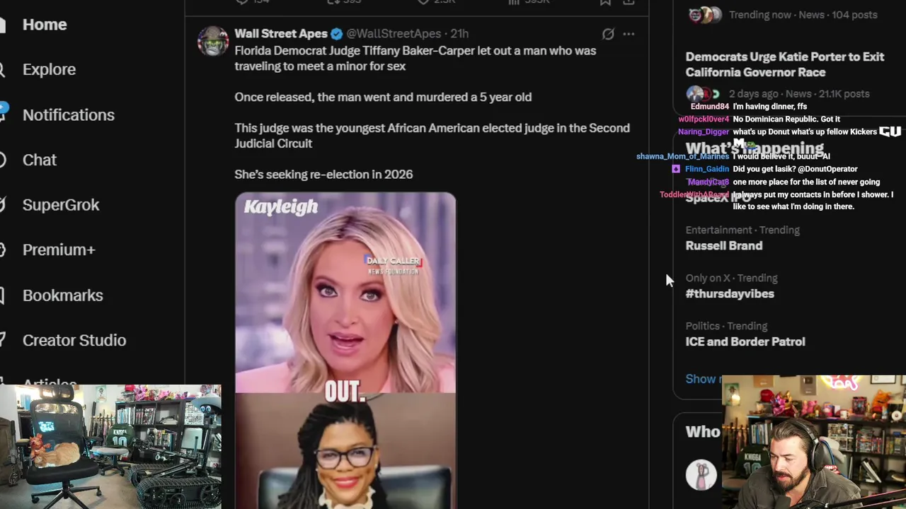Image resolution: width=906 pixels, height=509 pixels.
Task: Play the Kayleigh video thumbnail
Action: [x=345, y=292]
